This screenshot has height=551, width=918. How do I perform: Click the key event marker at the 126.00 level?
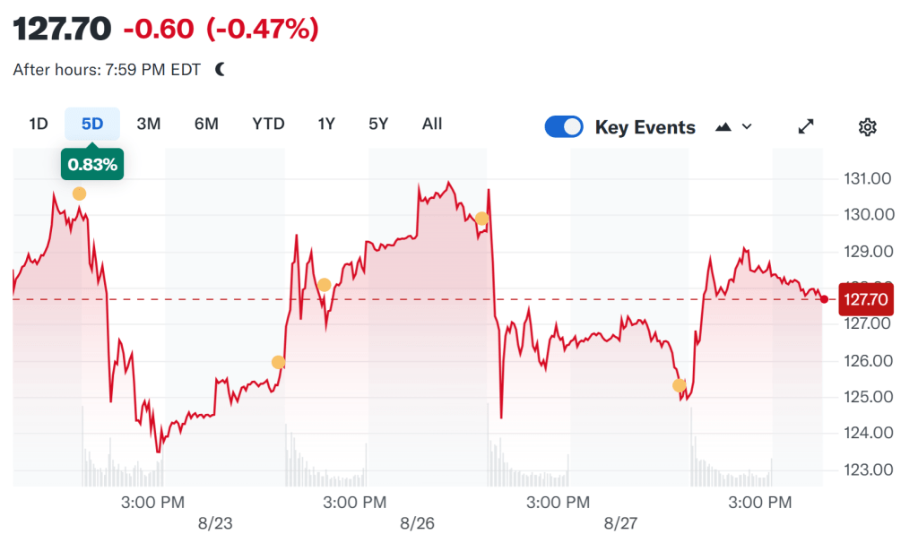(278, 363)
